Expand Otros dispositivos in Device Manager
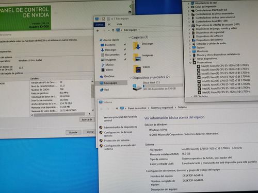The width and height of the screenshot is (258, 193). click(190, 59)
